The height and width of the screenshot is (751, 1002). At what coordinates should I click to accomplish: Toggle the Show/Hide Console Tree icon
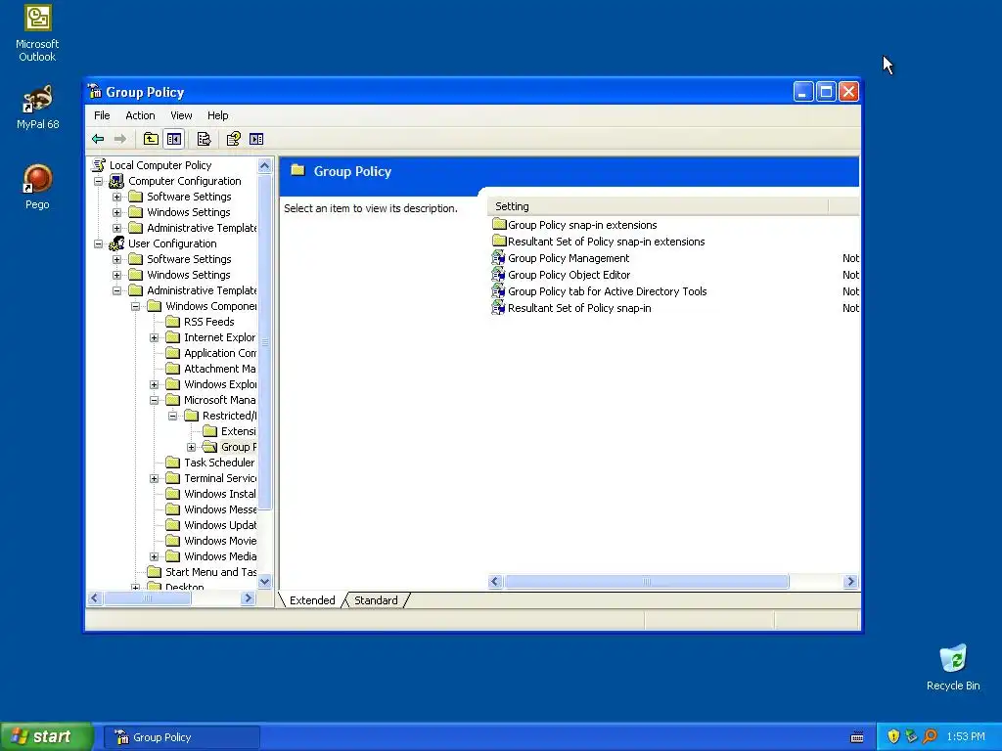pyautogui.click(x=174, y=139)
